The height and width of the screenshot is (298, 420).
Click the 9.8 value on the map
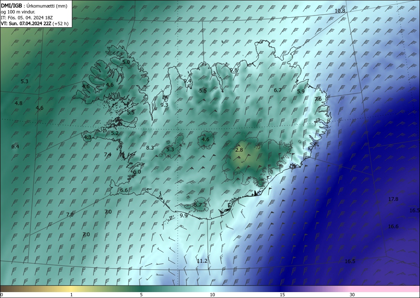pos(234,70)
